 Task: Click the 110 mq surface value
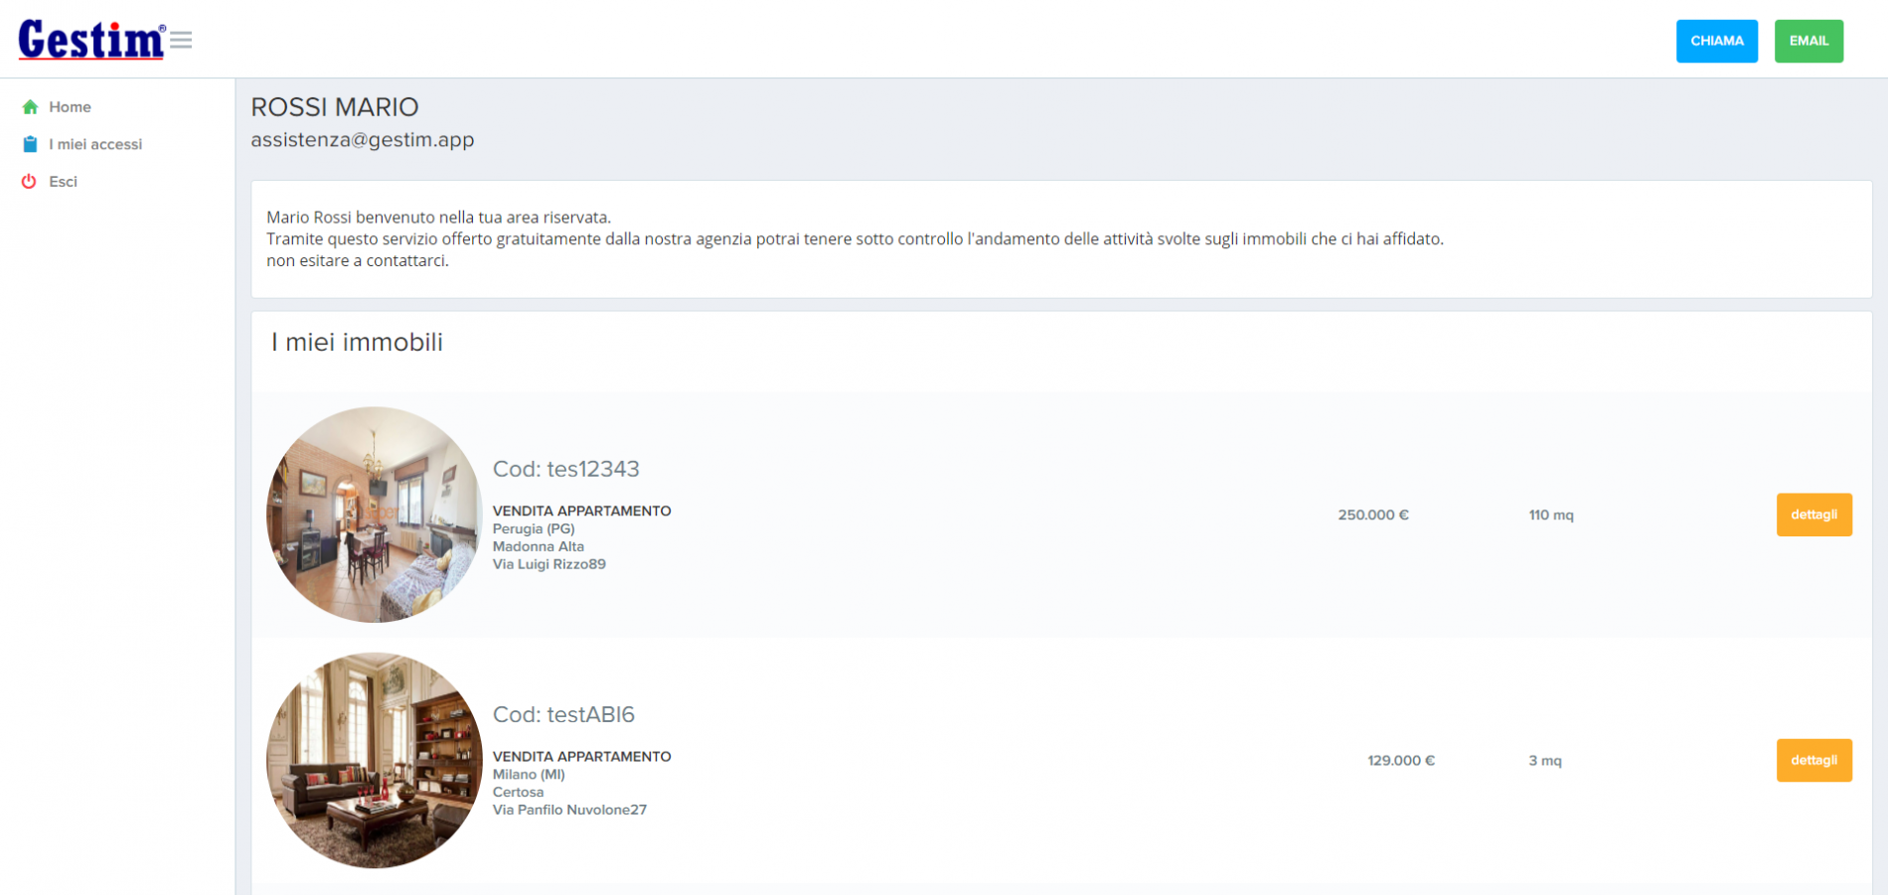1551,515
